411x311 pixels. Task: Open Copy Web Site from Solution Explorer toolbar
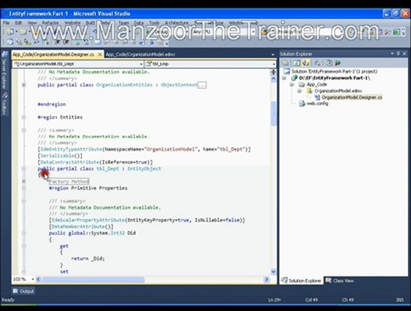coord(328,63)
